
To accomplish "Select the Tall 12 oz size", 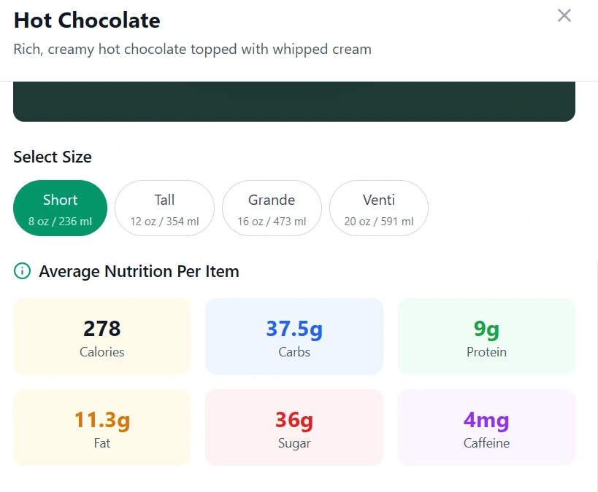I will click(164, 208).
